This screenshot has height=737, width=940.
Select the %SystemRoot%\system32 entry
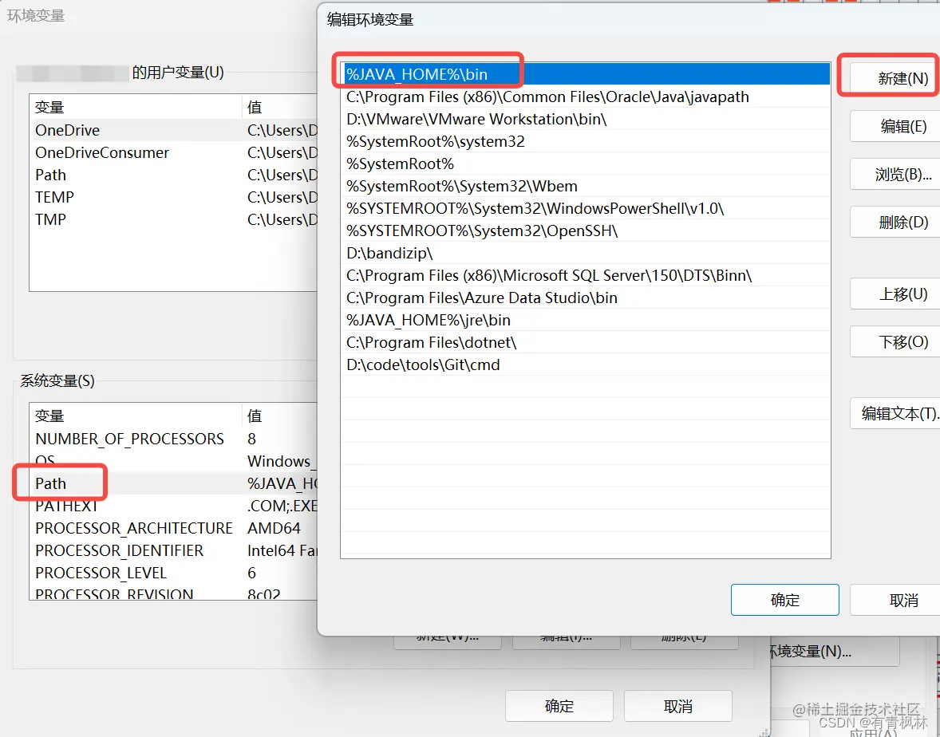587,141
